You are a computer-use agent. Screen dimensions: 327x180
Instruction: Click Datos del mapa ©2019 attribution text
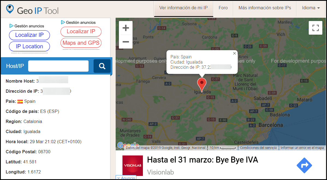point(166,148)
